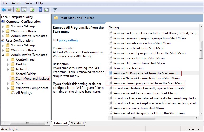Toggle the Show/Hide Console Tree icon

[24, 9]
